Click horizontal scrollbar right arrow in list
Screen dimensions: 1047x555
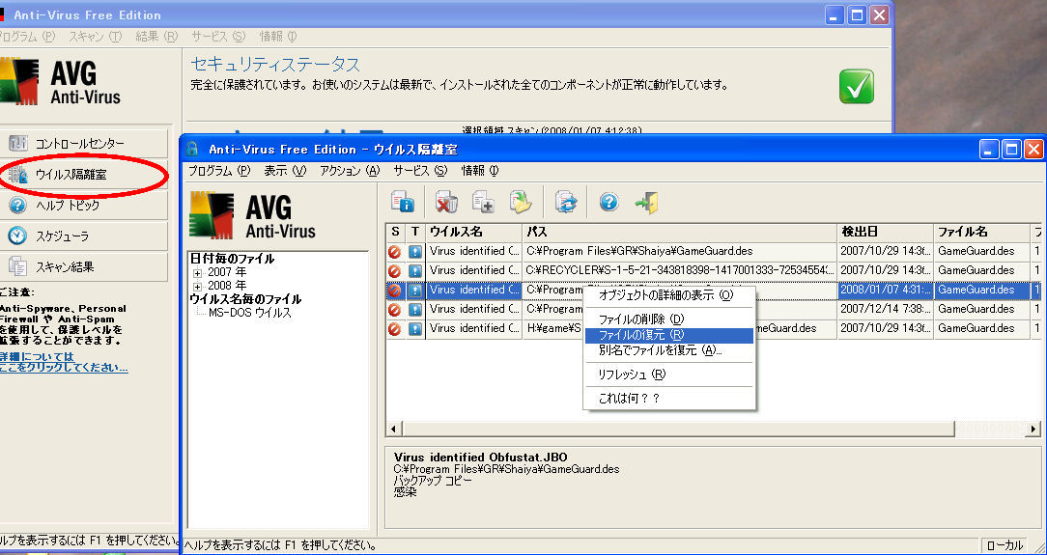tap(1033, 429)
